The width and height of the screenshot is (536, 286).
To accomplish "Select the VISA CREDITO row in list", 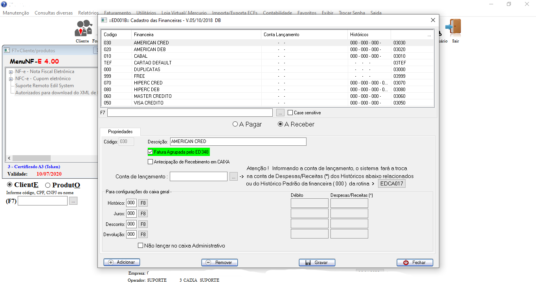I will [x=149, y=103].
